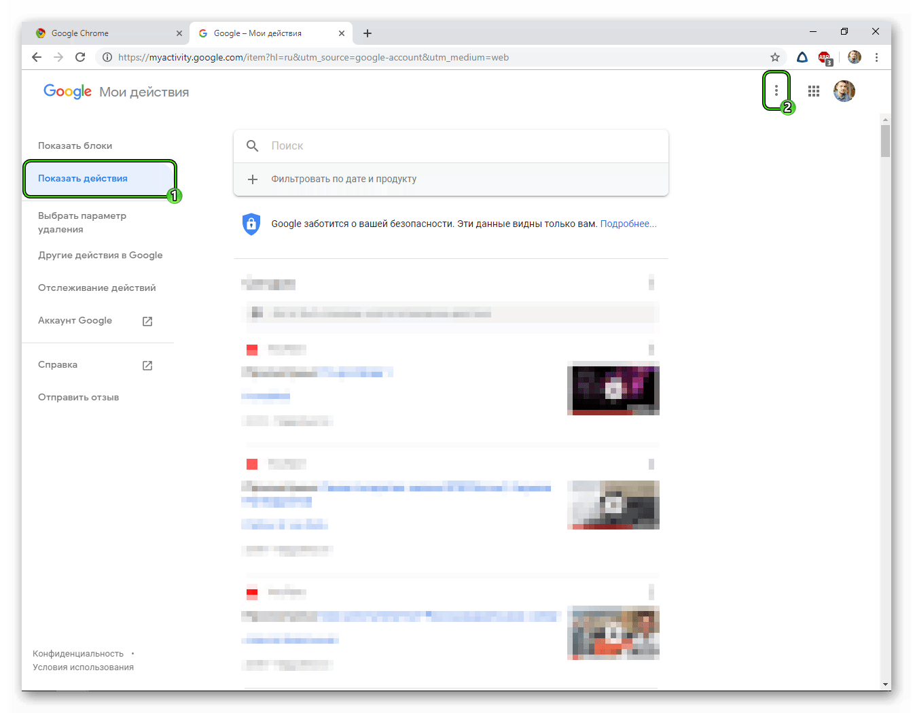Viewport: 913px width, 713px height.
Task: Open the Google apps grid
Action: pyautogui.click(x=814, y=91)
